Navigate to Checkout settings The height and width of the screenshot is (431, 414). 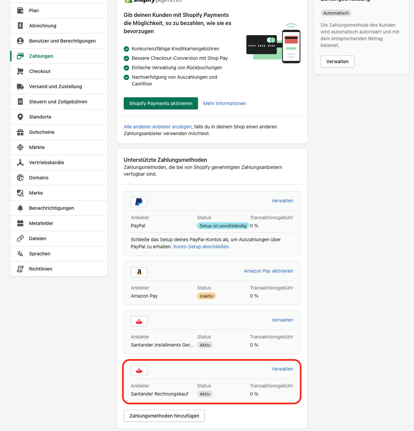(x=59, y=71)
